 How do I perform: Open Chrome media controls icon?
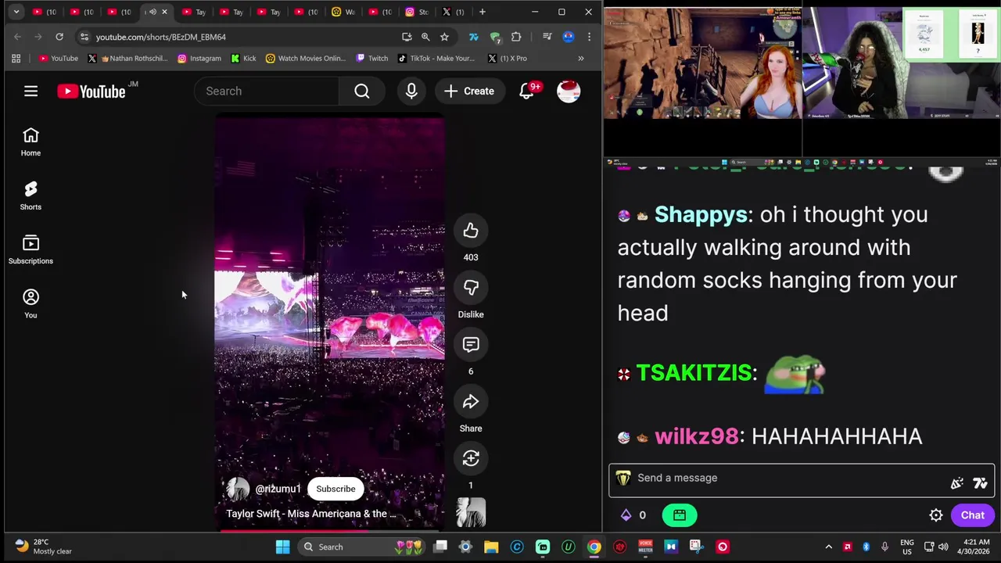[547, 37]
